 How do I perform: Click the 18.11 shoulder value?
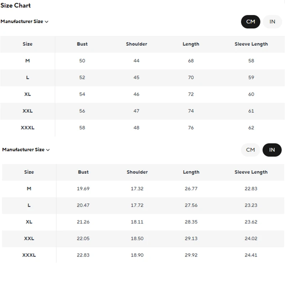pos(137,222)
